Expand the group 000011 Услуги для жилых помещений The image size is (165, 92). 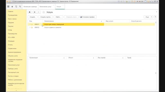tap(30, 24)
